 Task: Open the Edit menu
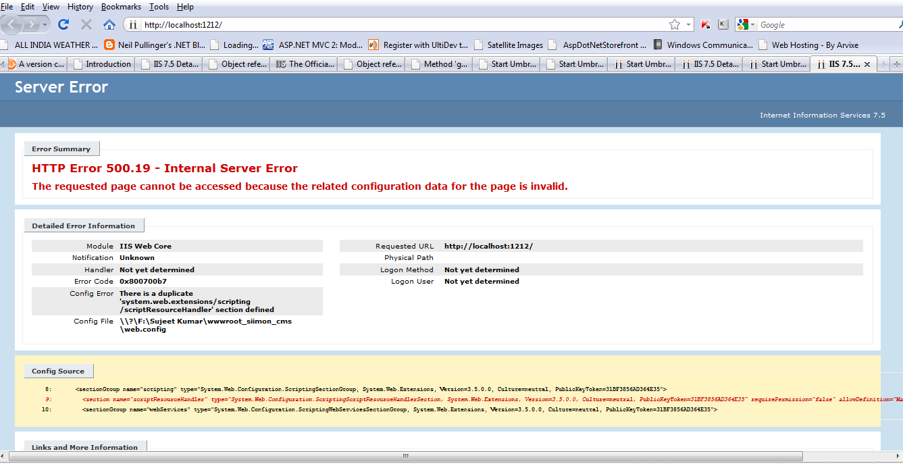click(x=28, y=7)
